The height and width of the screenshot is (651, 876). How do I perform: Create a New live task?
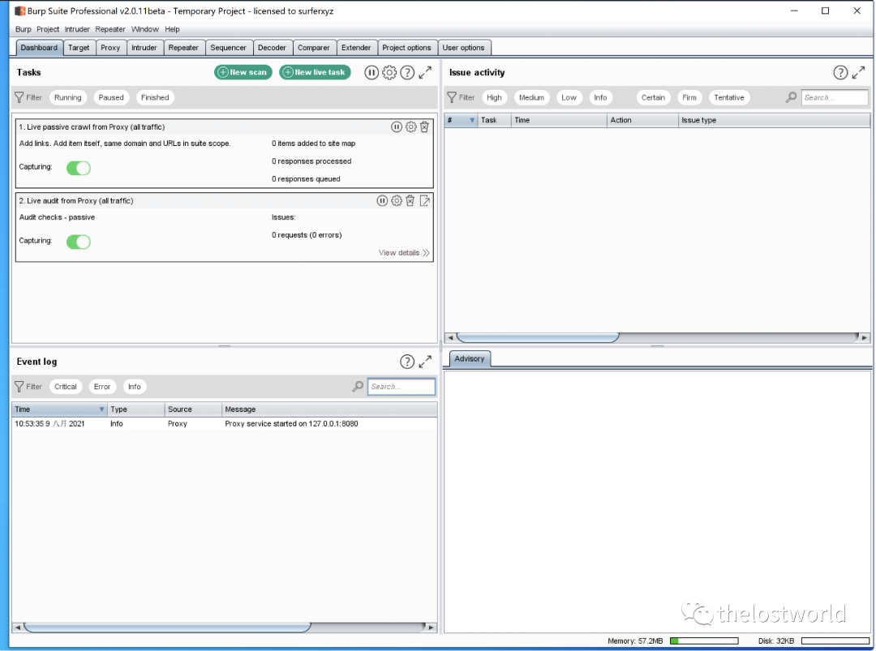(x=315, y=73)
